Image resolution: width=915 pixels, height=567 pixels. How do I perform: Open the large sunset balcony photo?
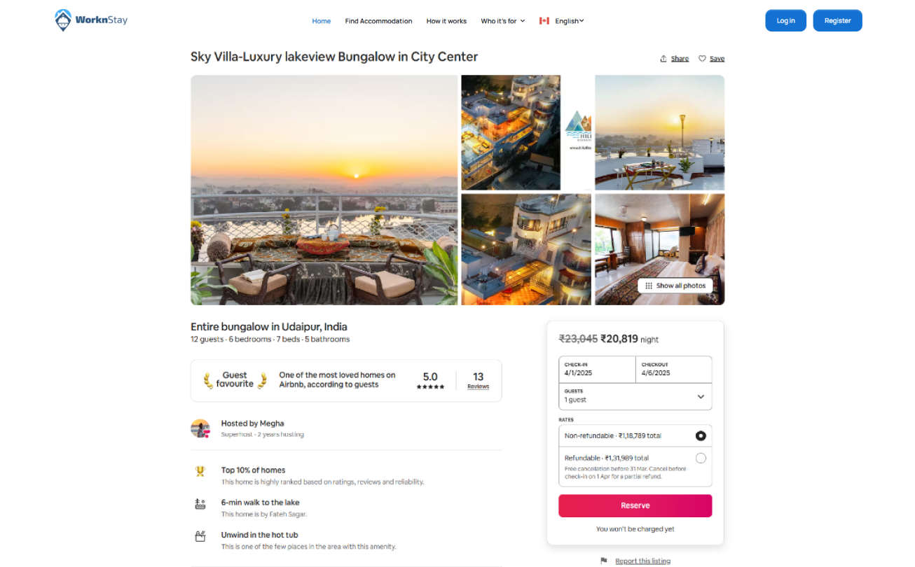pyautogui.click(x=324, y=190)
